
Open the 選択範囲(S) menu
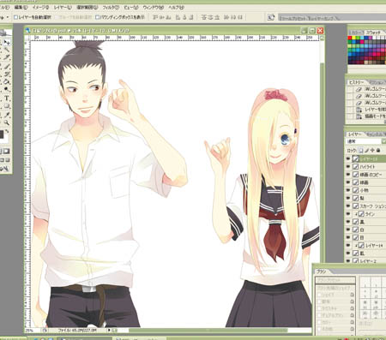tap(87, 8)
